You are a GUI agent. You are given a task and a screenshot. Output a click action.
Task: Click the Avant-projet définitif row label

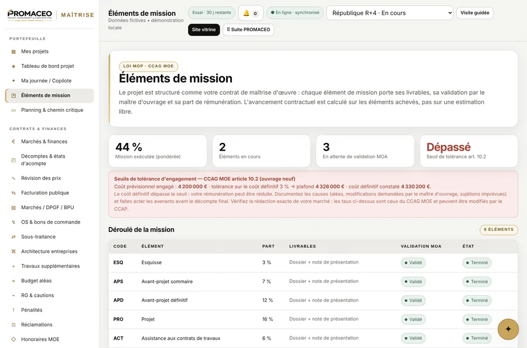(x=165, y=301)
